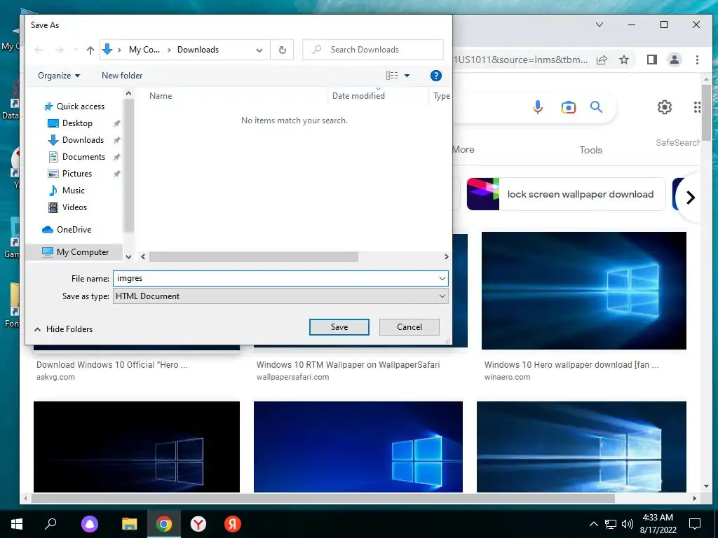Screen dimensions: 718x538
Task: Show hidden system tray icons
Action: [593, 524]
